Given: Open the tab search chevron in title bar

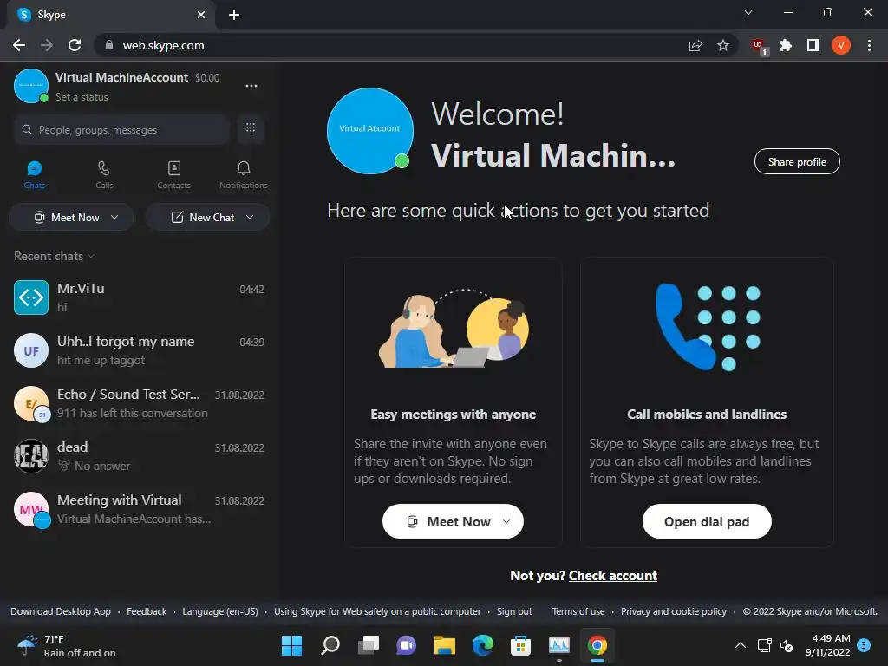Looking at the screenshot, I should tap(748, 12).
